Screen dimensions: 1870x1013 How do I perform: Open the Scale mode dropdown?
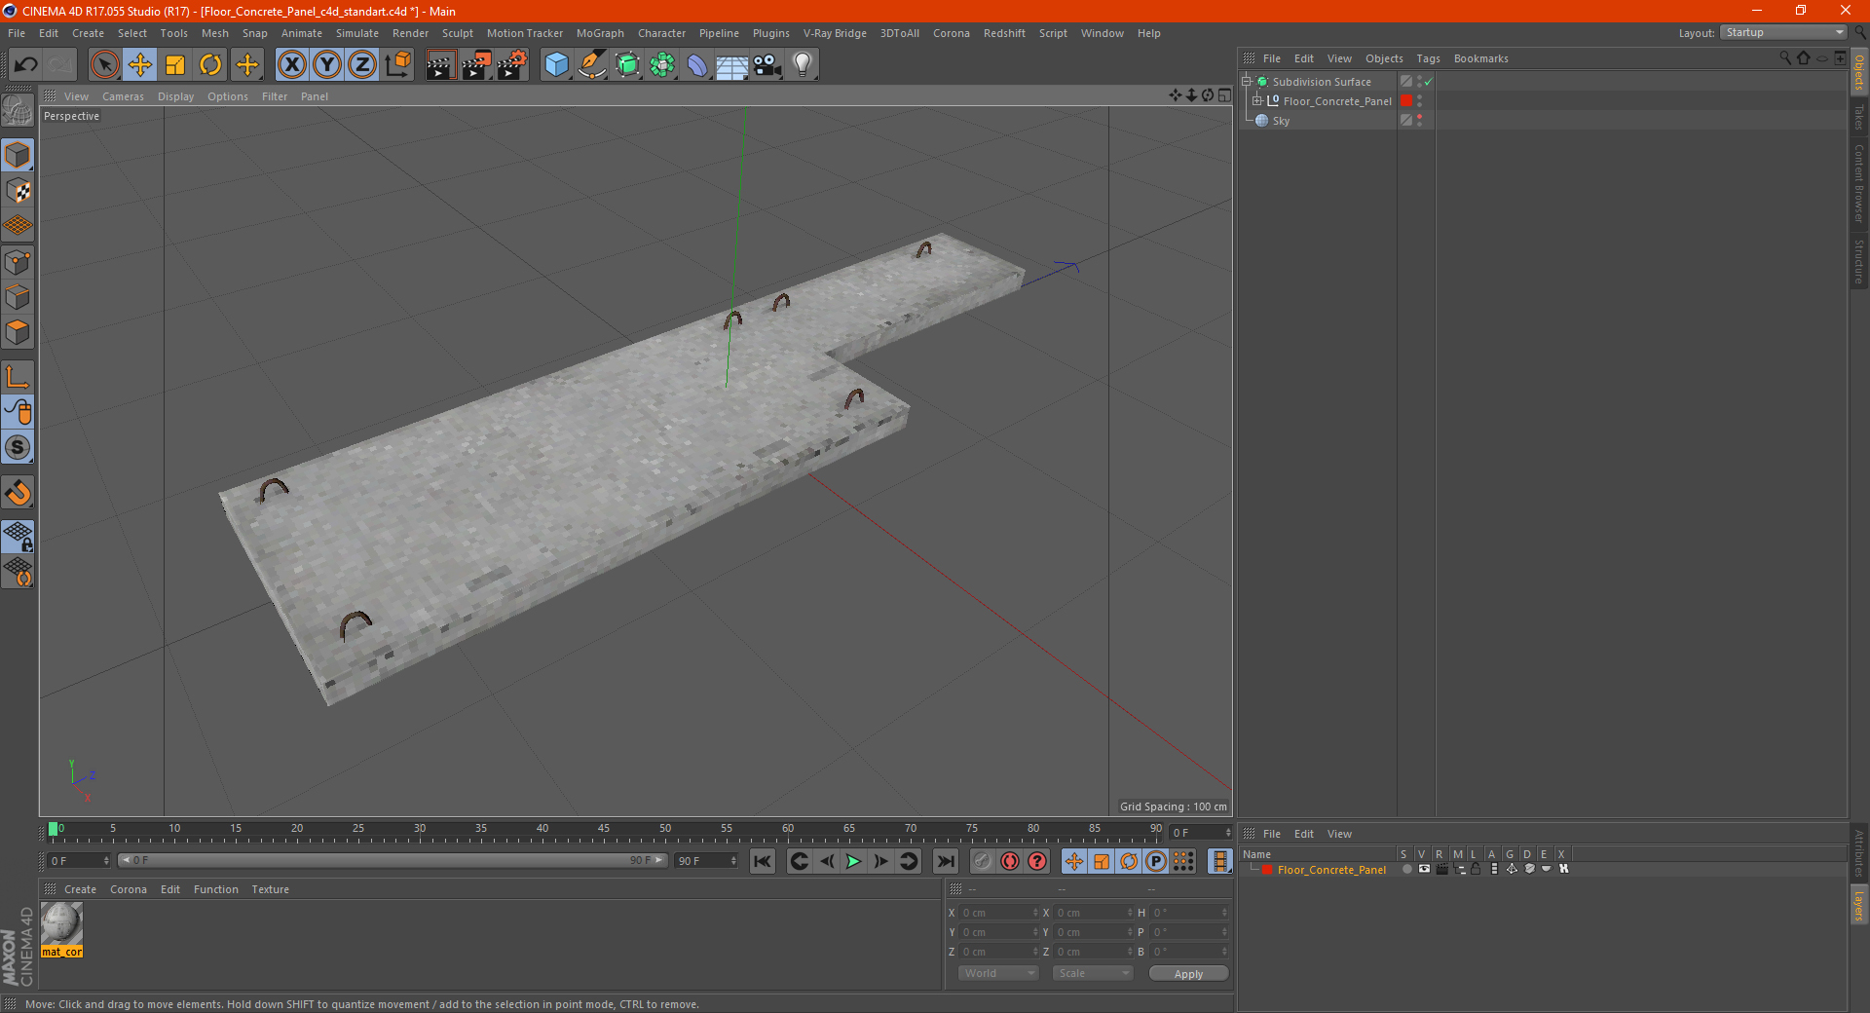(1093, 973)
